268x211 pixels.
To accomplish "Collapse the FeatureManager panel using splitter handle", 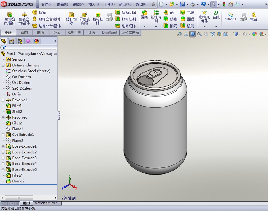I will click(x=59, y=115).
